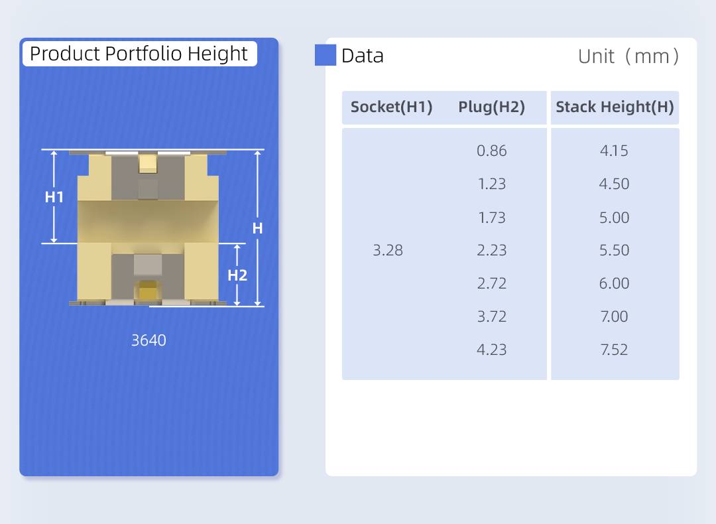
Task: Click the Unit (mm) label
Action: point(628,56)
